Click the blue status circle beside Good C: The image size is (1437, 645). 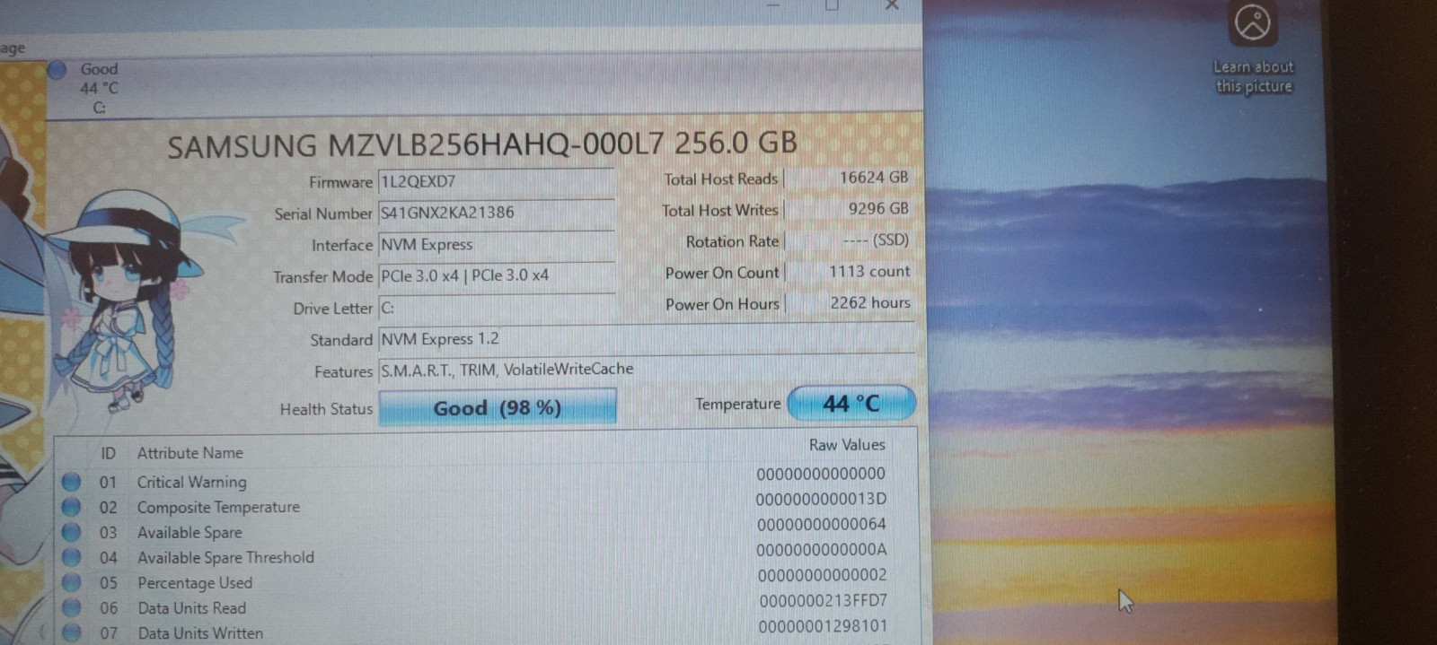[x=57, y=69]
